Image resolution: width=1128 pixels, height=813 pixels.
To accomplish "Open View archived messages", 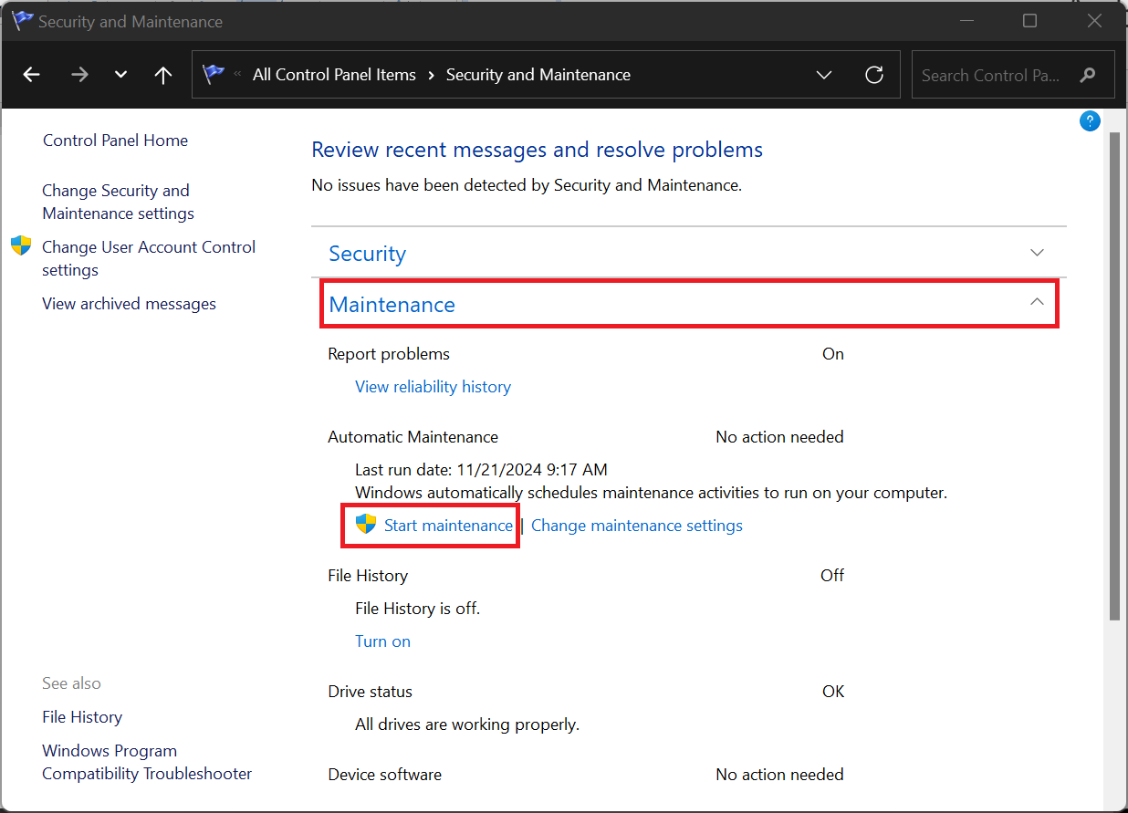I will click(129, 304).
